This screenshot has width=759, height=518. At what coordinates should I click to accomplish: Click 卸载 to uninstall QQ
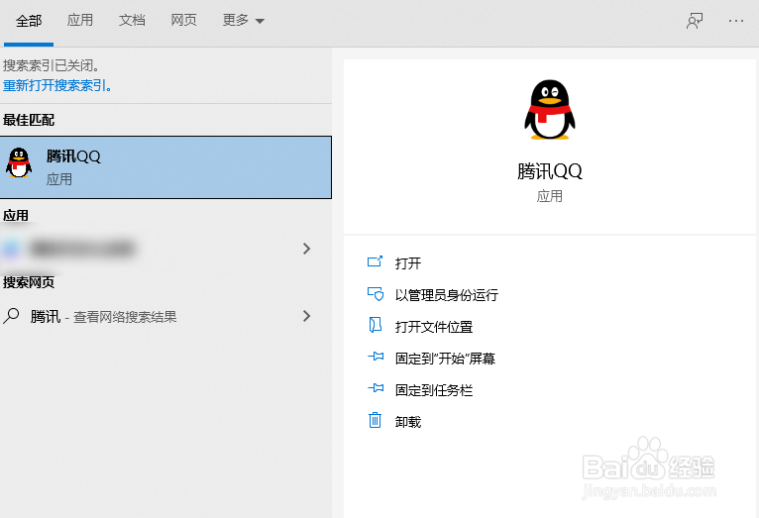click(408, 422)
